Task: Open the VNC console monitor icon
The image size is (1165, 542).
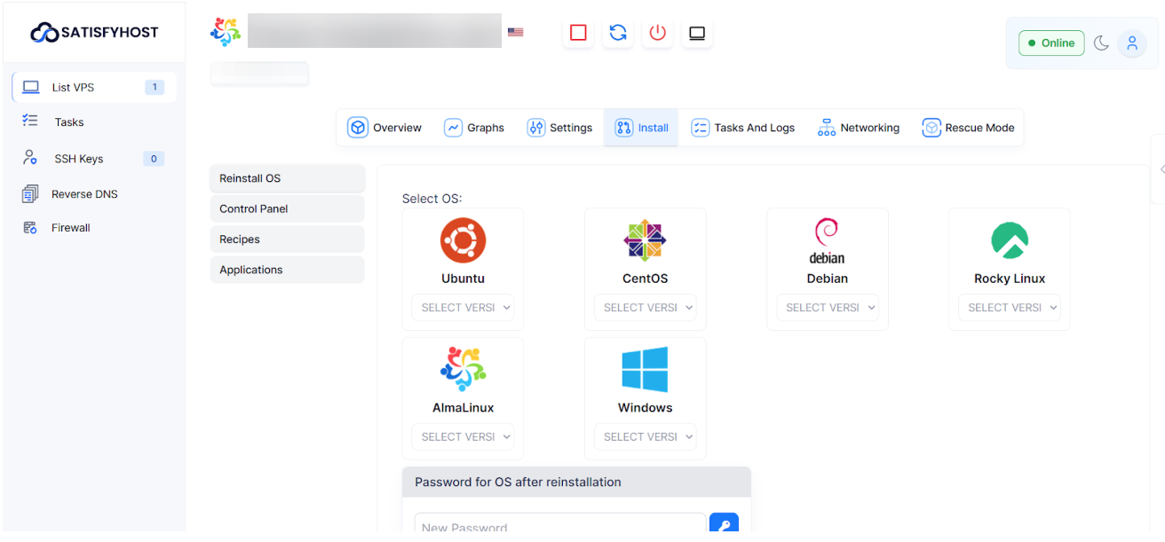Action: click(x=697, y=33)
